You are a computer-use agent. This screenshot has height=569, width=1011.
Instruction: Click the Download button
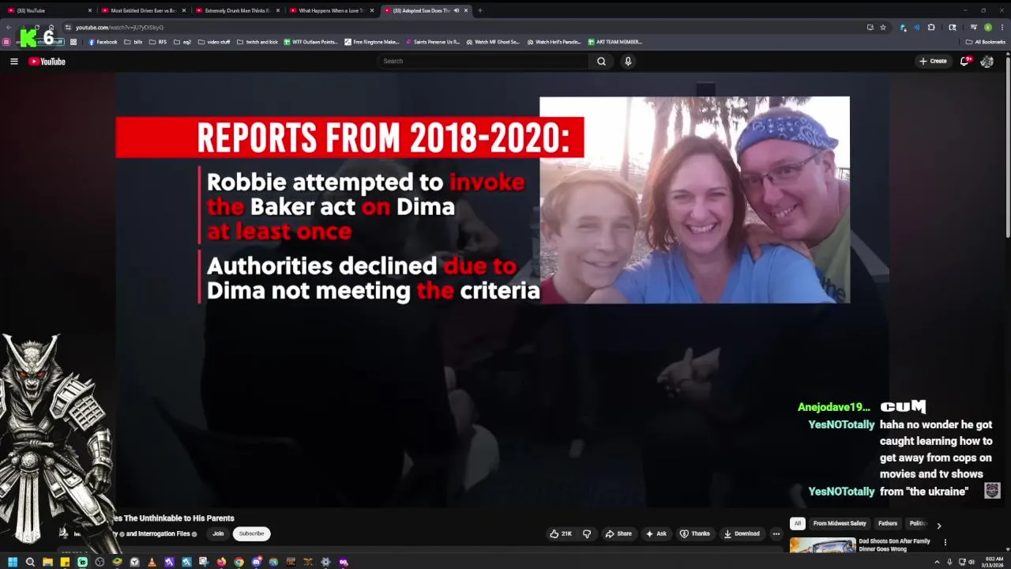[742, 533]
